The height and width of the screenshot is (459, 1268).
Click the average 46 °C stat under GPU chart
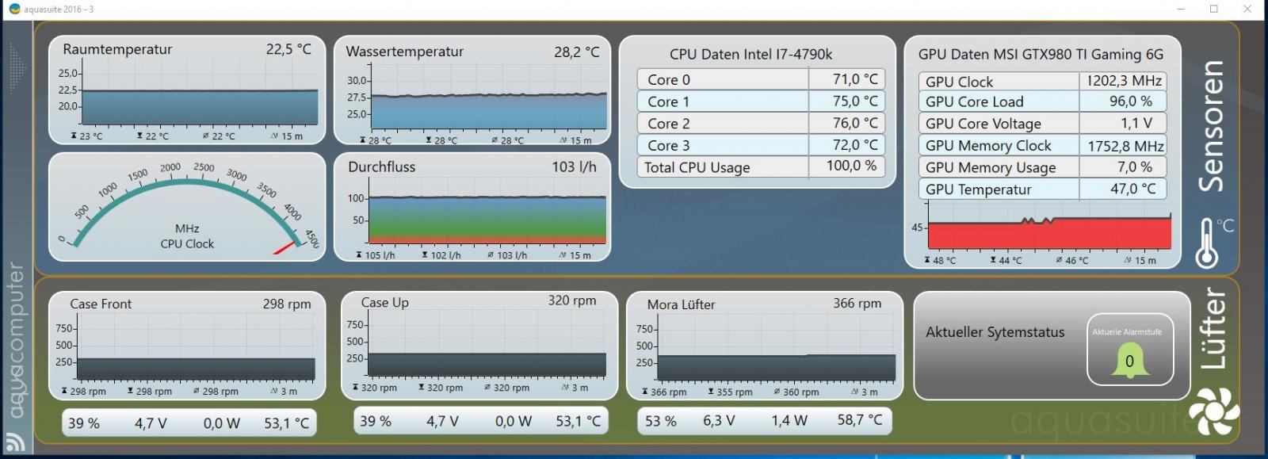coord(1072,260)
